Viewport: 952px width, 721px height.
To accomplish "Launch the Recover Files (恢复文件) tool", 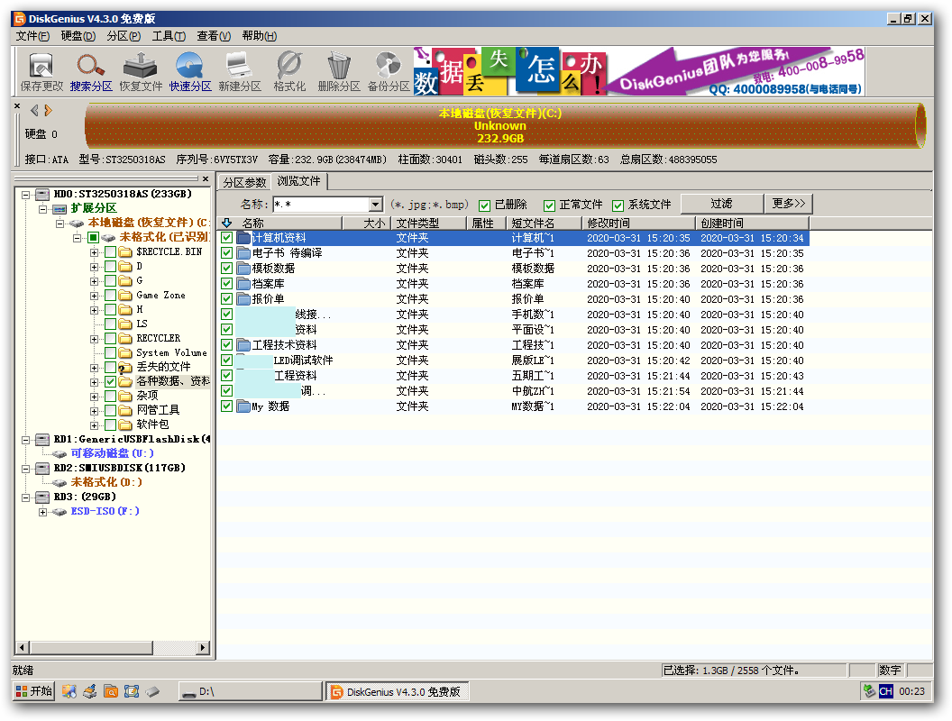I will pyautogui.click(x=141, y=71).
